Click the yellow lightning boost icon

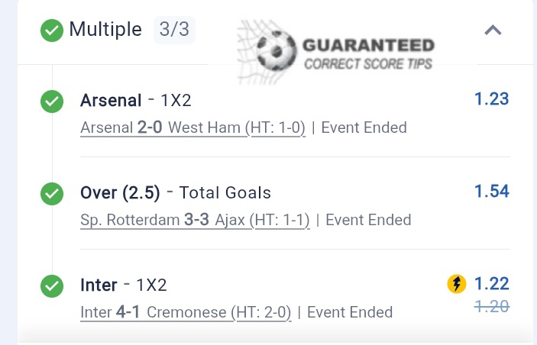(x=457, y=285)
